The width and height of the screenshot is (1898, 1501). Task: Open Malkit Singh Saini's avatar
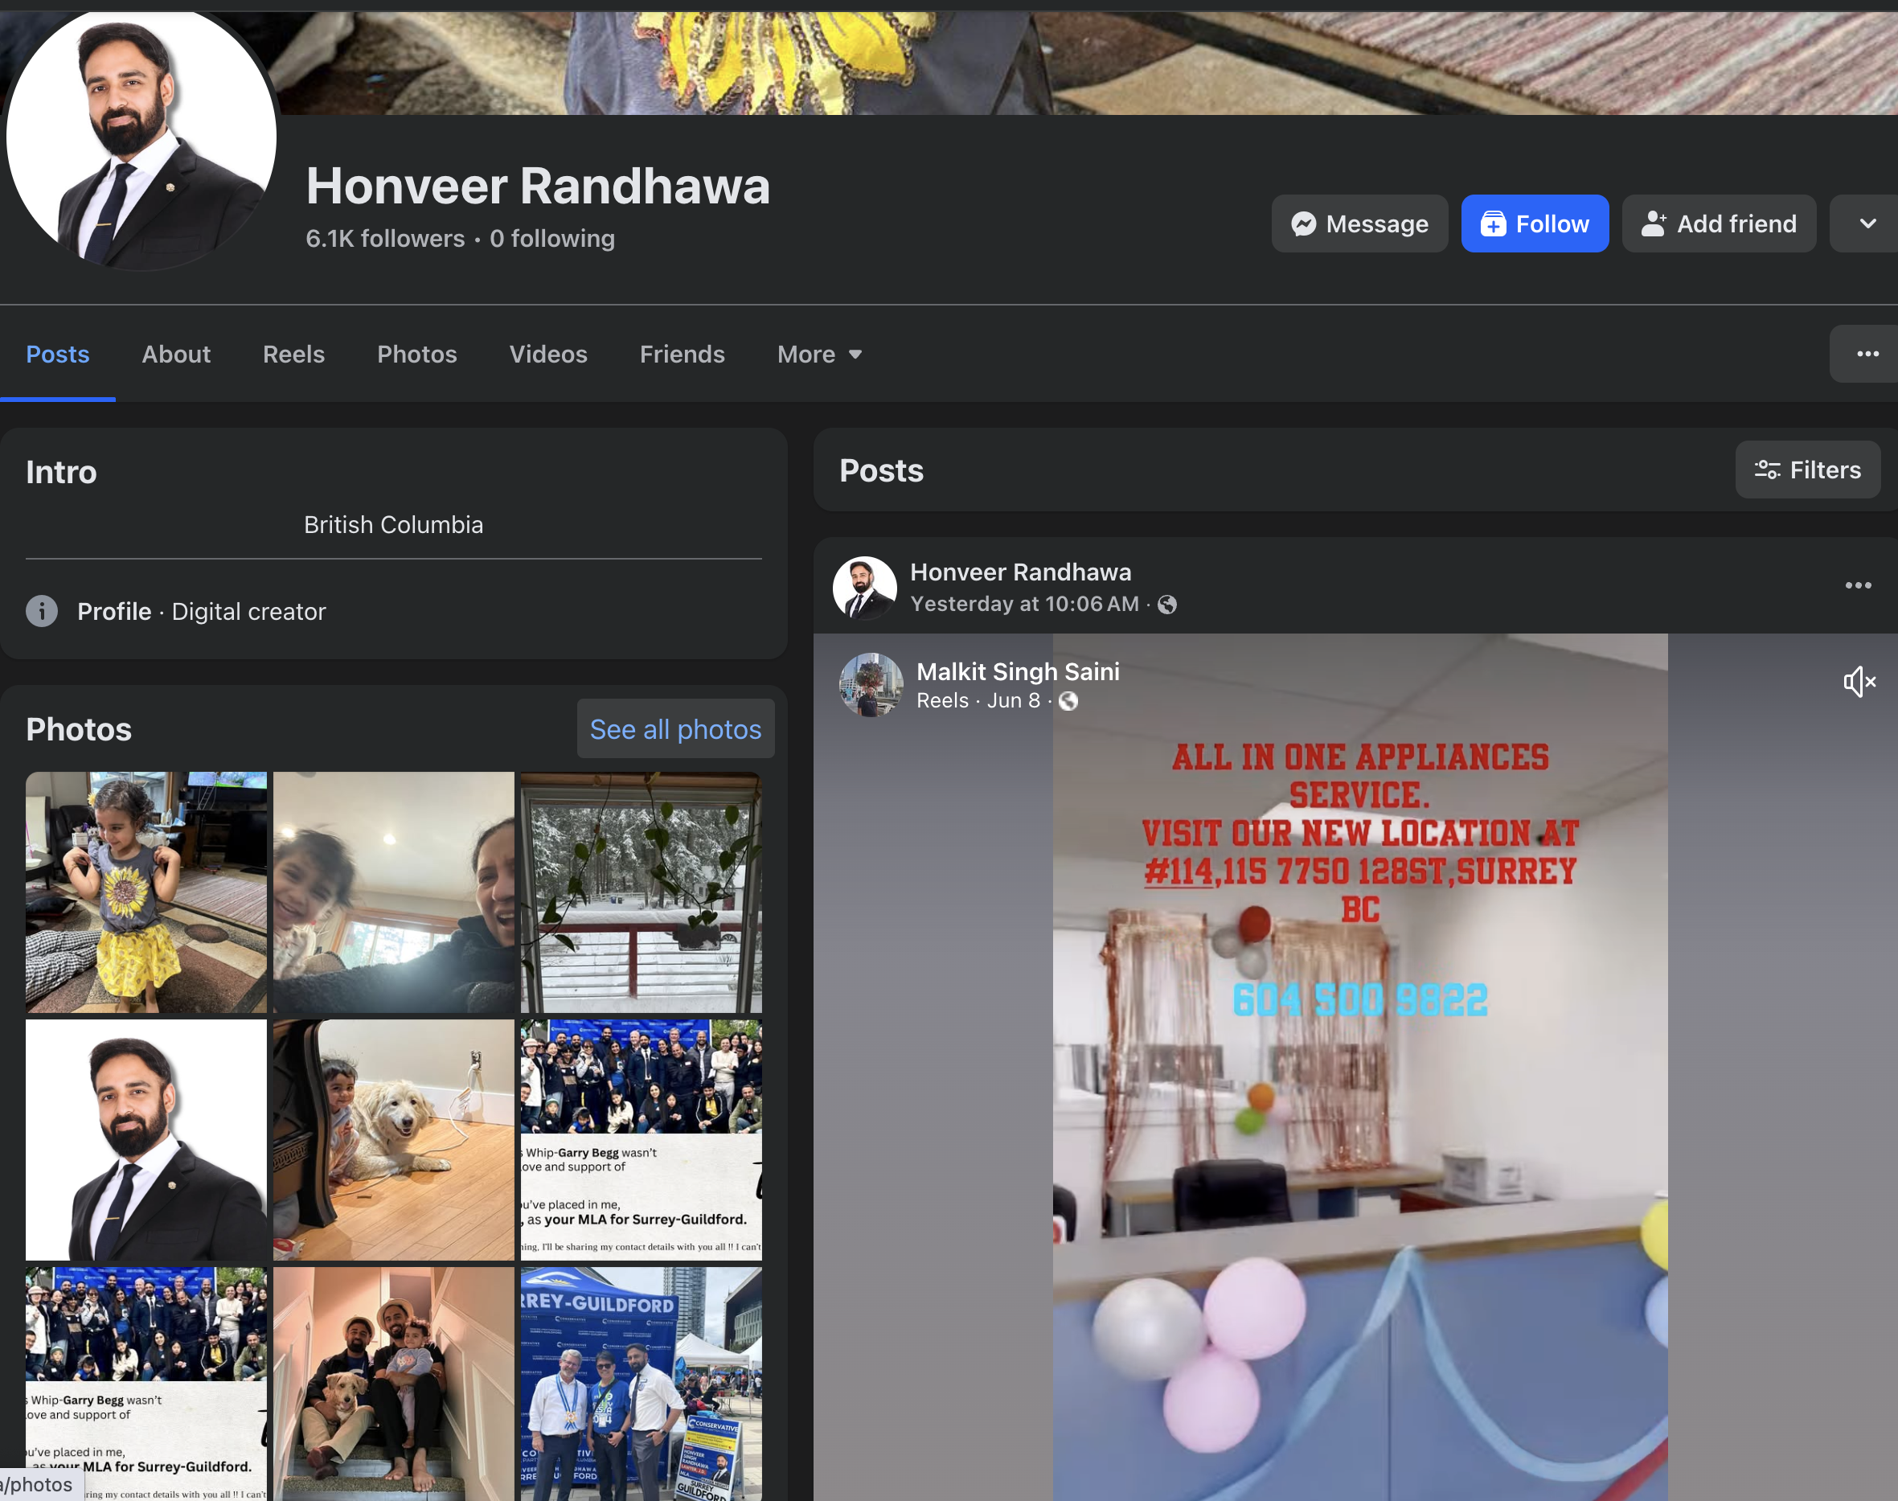(x=871, y=685)
